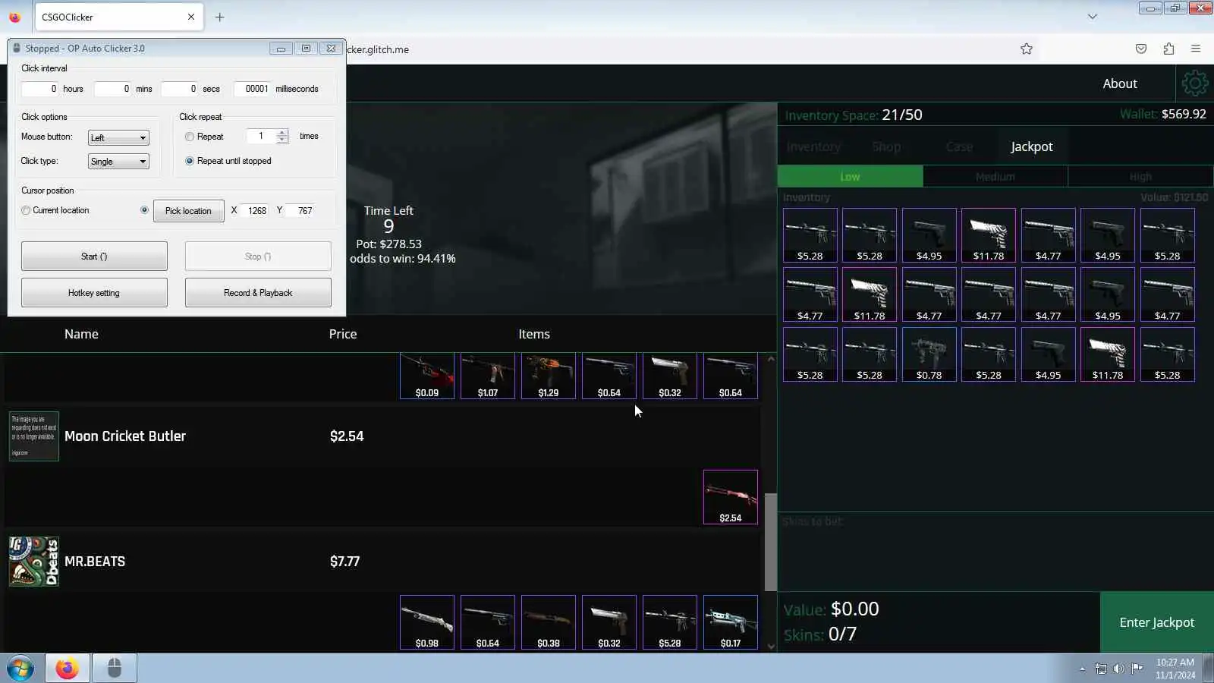Click the $1.29 orange skin item
Image resolution: width=1214 pixels, height=683 pixels.
pos(549,376)
